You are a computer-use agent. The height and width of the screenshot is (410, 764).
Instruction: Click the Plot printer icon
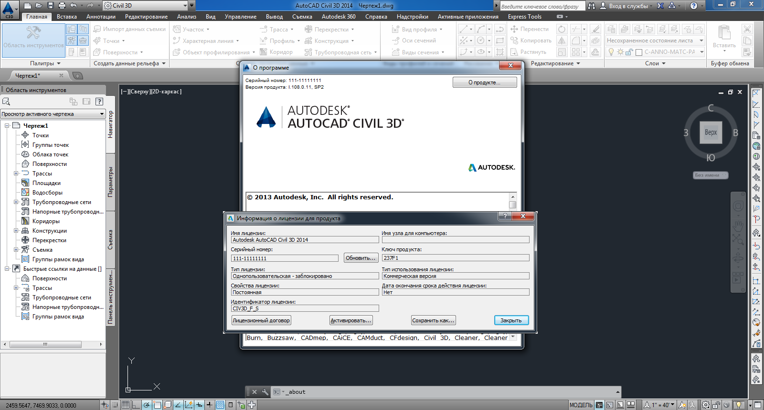coord(62,6)
